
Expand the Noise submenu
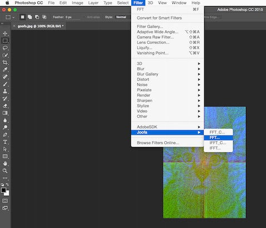(x=168, y=85)
